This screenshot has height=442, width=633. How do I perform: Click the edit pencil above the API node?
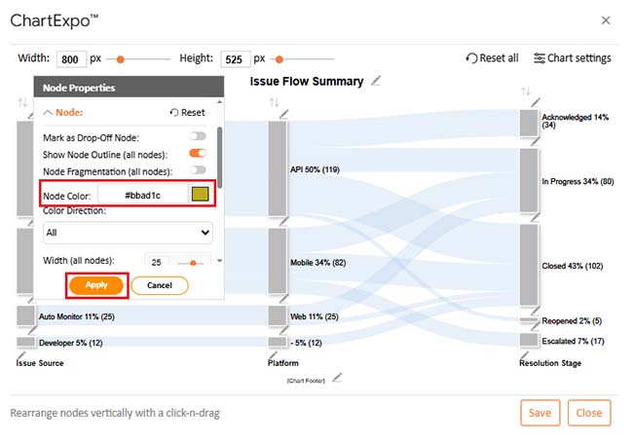click(x=284, y=114)
